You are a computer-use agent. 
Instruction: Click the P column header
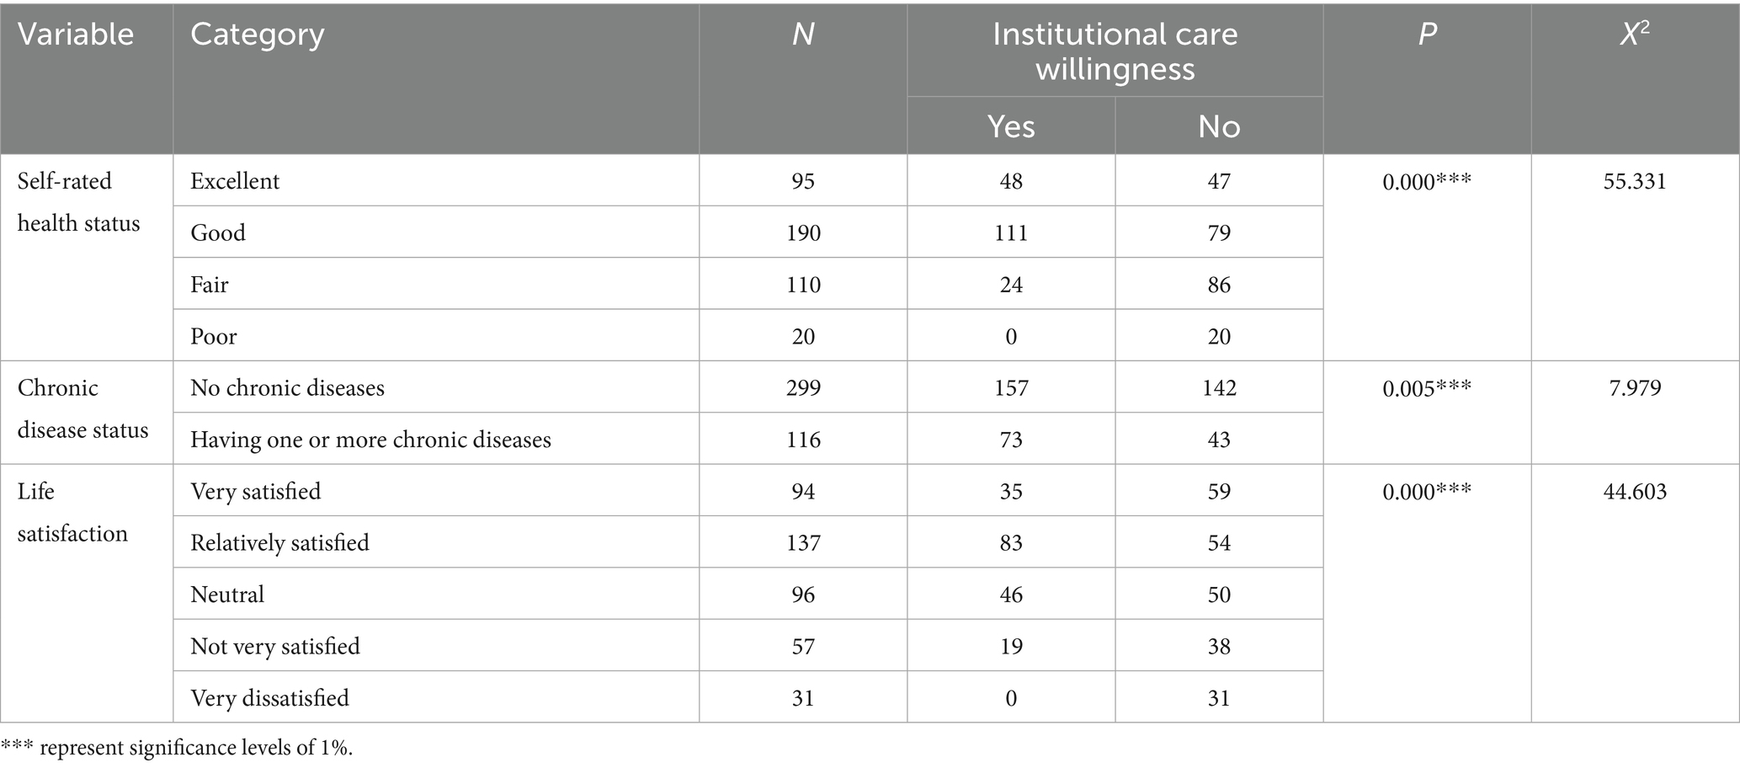click(1427, 35)
